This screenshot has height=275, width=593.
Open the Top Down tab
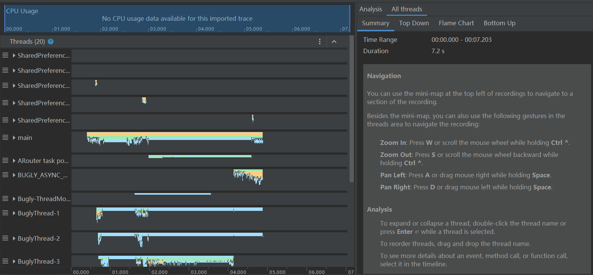pos(414,23)
